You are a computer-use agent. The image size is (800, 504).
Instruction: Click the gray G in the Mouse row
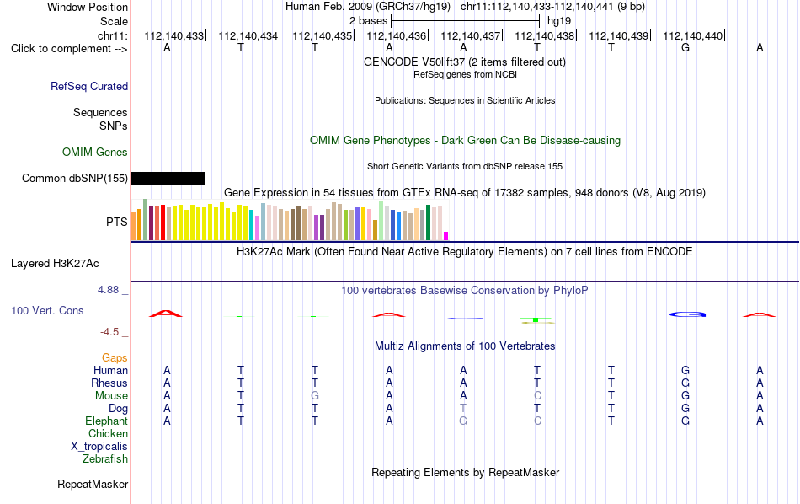(315, 396)
